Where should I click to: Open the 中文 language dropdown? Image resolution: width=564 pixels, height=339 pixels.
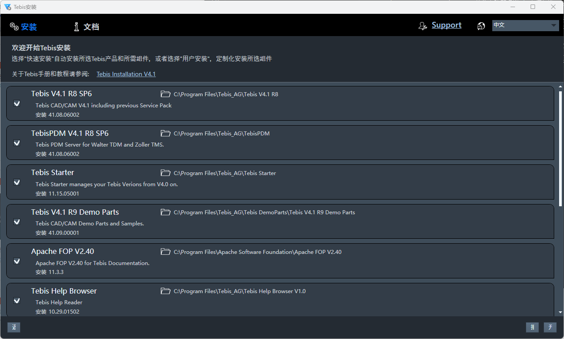click(x=525, y=25)
